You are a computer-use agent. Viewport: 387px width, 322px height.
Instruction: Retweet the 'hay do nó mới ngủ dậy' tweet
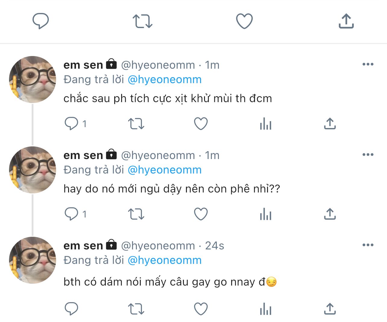pos(136,214)
